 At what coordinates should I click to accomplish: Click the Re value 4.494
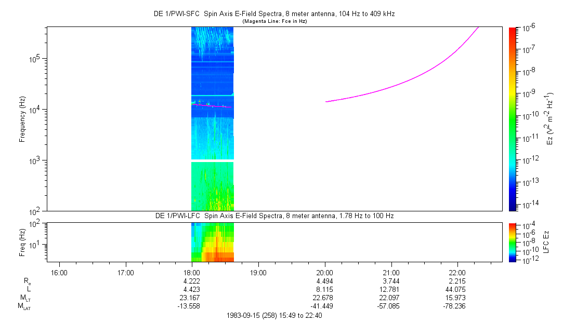pyautogui.click(x=324, y=281)
